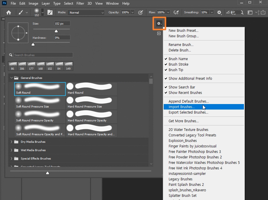
Task: Click the Share icon
Action: pos(263,12)
